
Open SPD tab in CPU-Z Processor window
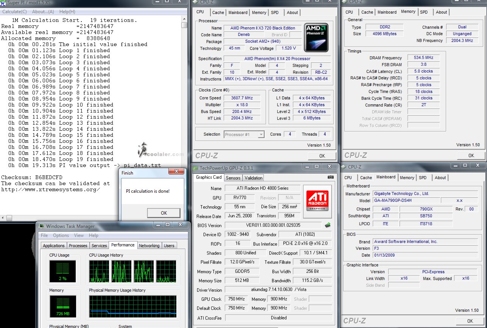point(275,12)
